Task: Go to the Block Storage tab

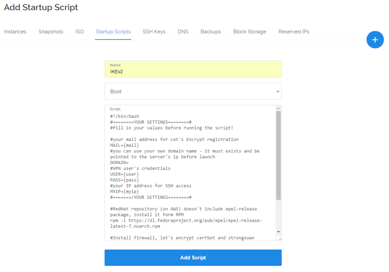Action: (x=250, y=32)
